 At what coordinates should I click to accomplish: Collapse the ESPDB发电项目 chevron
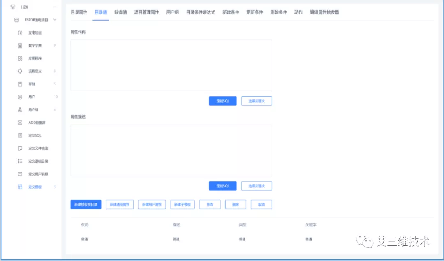click(x=55, y=20)
